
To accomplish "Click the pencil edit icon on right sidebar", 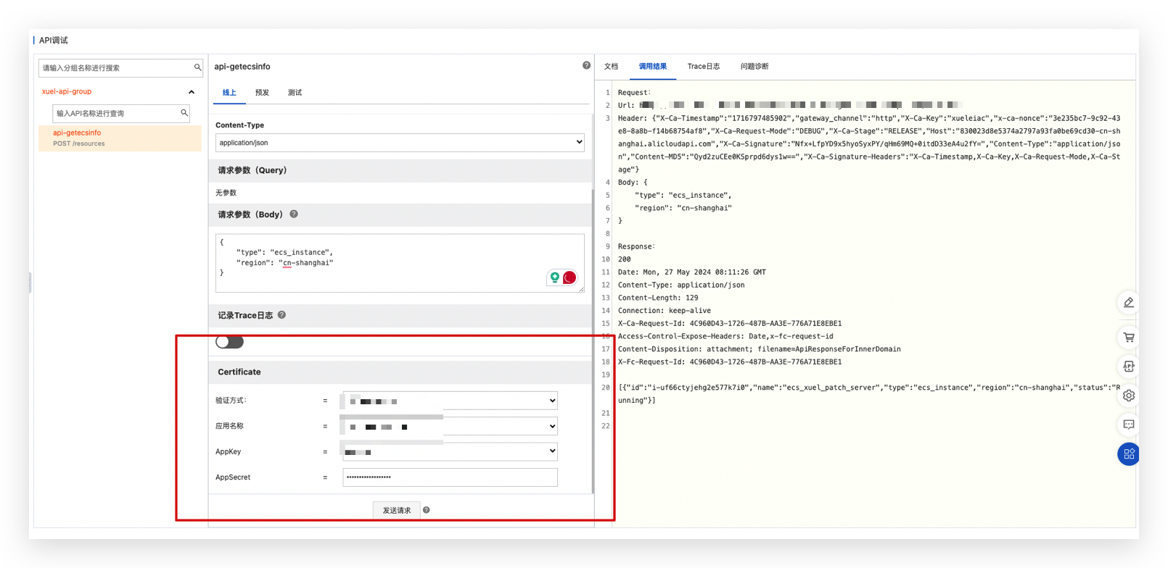I will pos(1128,303).
